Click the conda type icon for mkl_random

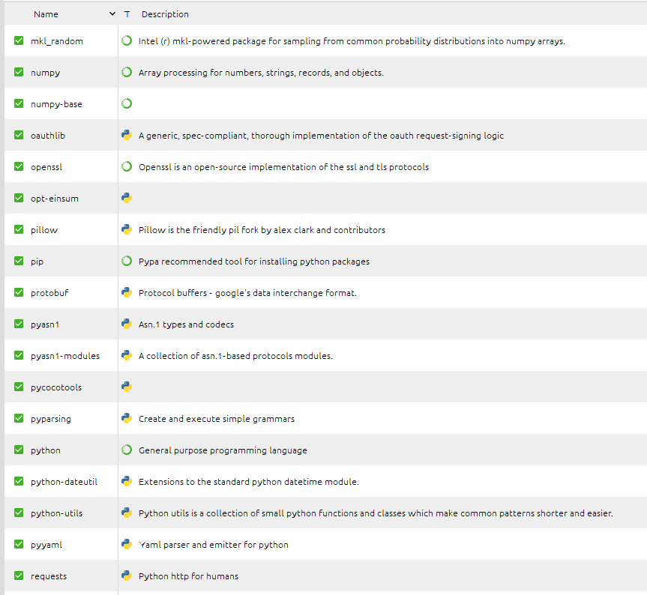[127, 40]
